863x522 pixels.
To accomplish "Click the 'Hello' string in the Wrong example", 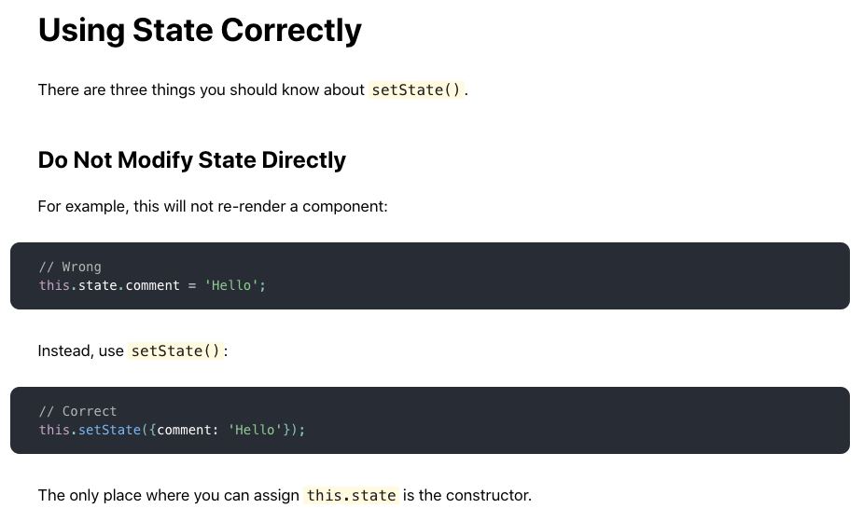I will [x=231, y=285].
